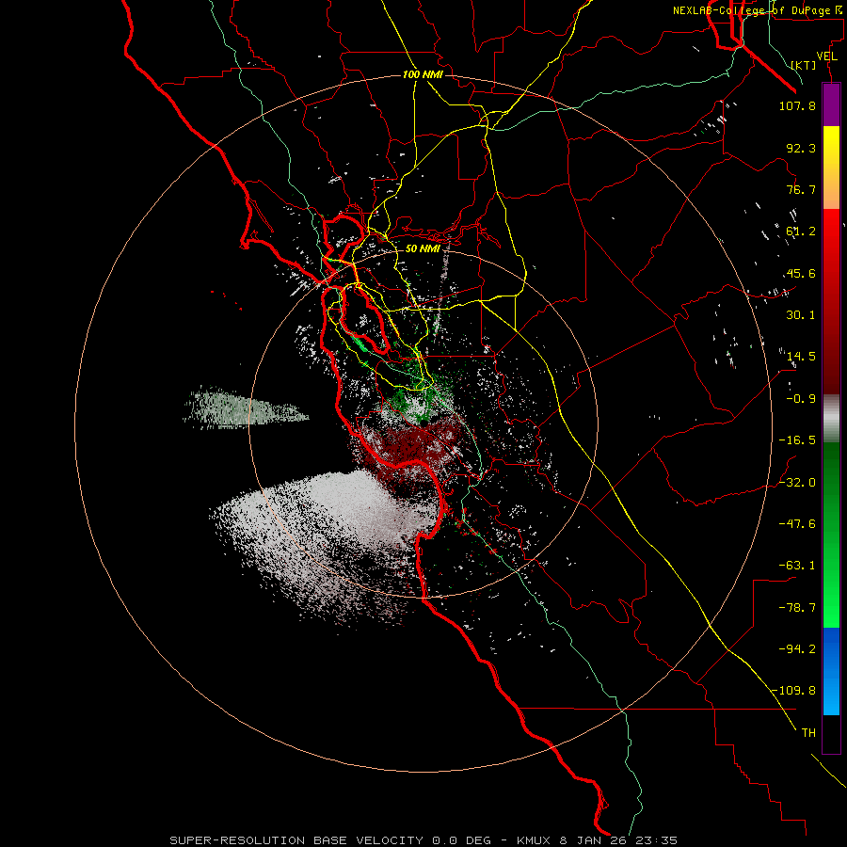The image size is (847, 847).
Task: Pick the purple segment of velocity color bar
Action: pos(831,104)
